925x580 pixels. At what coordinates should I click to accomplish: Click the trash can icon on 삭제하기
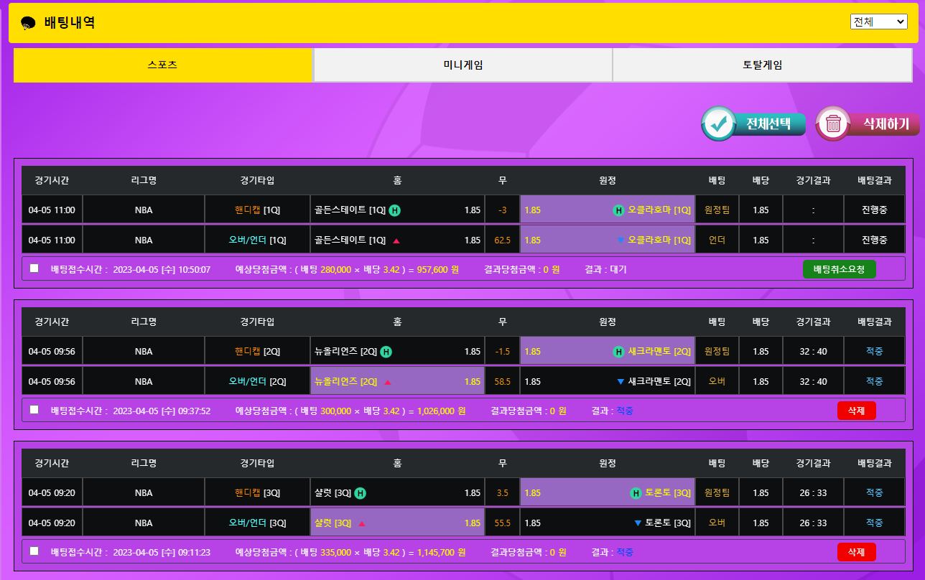pyautogui.click(x=833, y=124)
